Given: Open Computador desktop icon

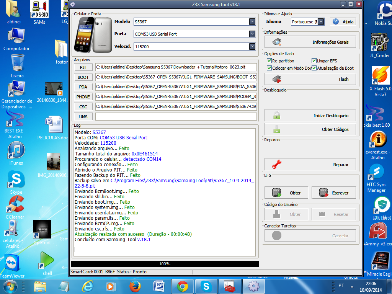Looking at the screenshot, I should click(16, 39).
